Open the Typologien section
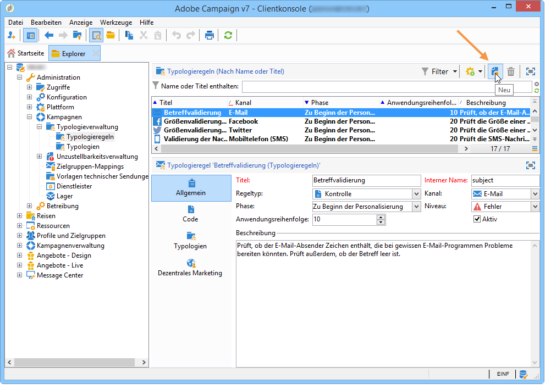 click(x=190, y=241)
